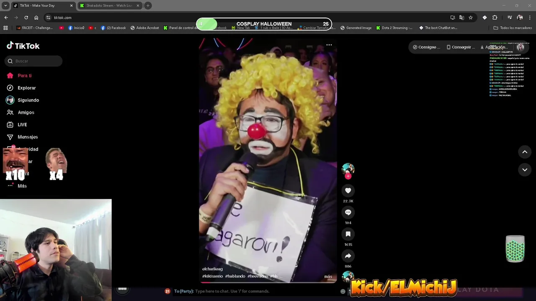
Task: Open the Chrome three-dot menu
Action: point(530,18)
